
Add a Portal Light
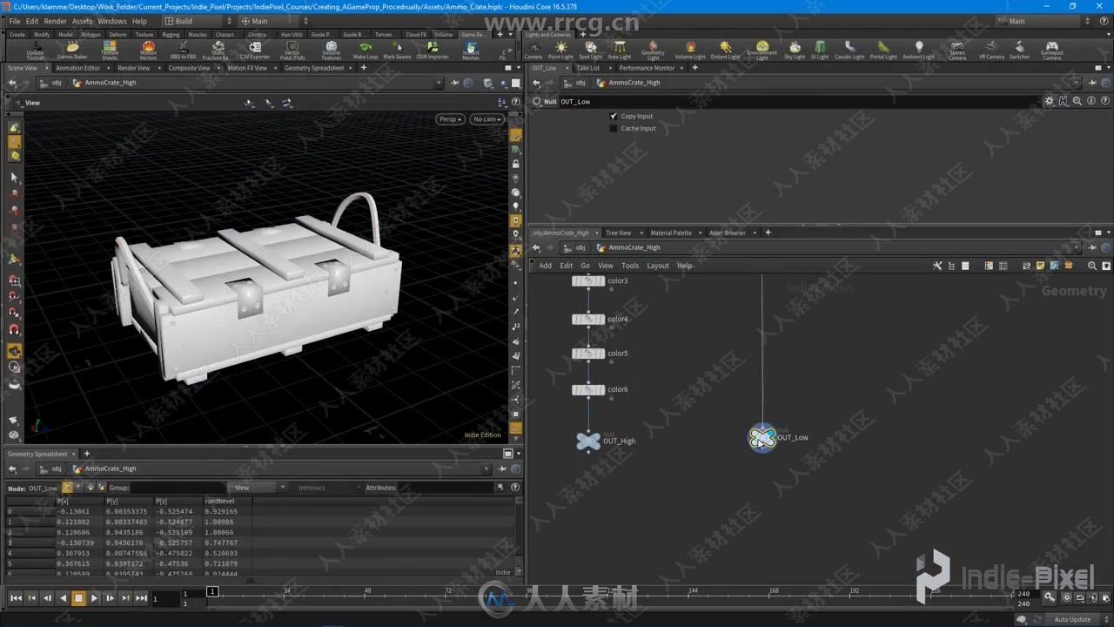[883, 51]
